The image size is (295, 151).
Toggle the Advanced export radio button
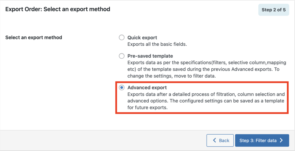coord(122,87)
